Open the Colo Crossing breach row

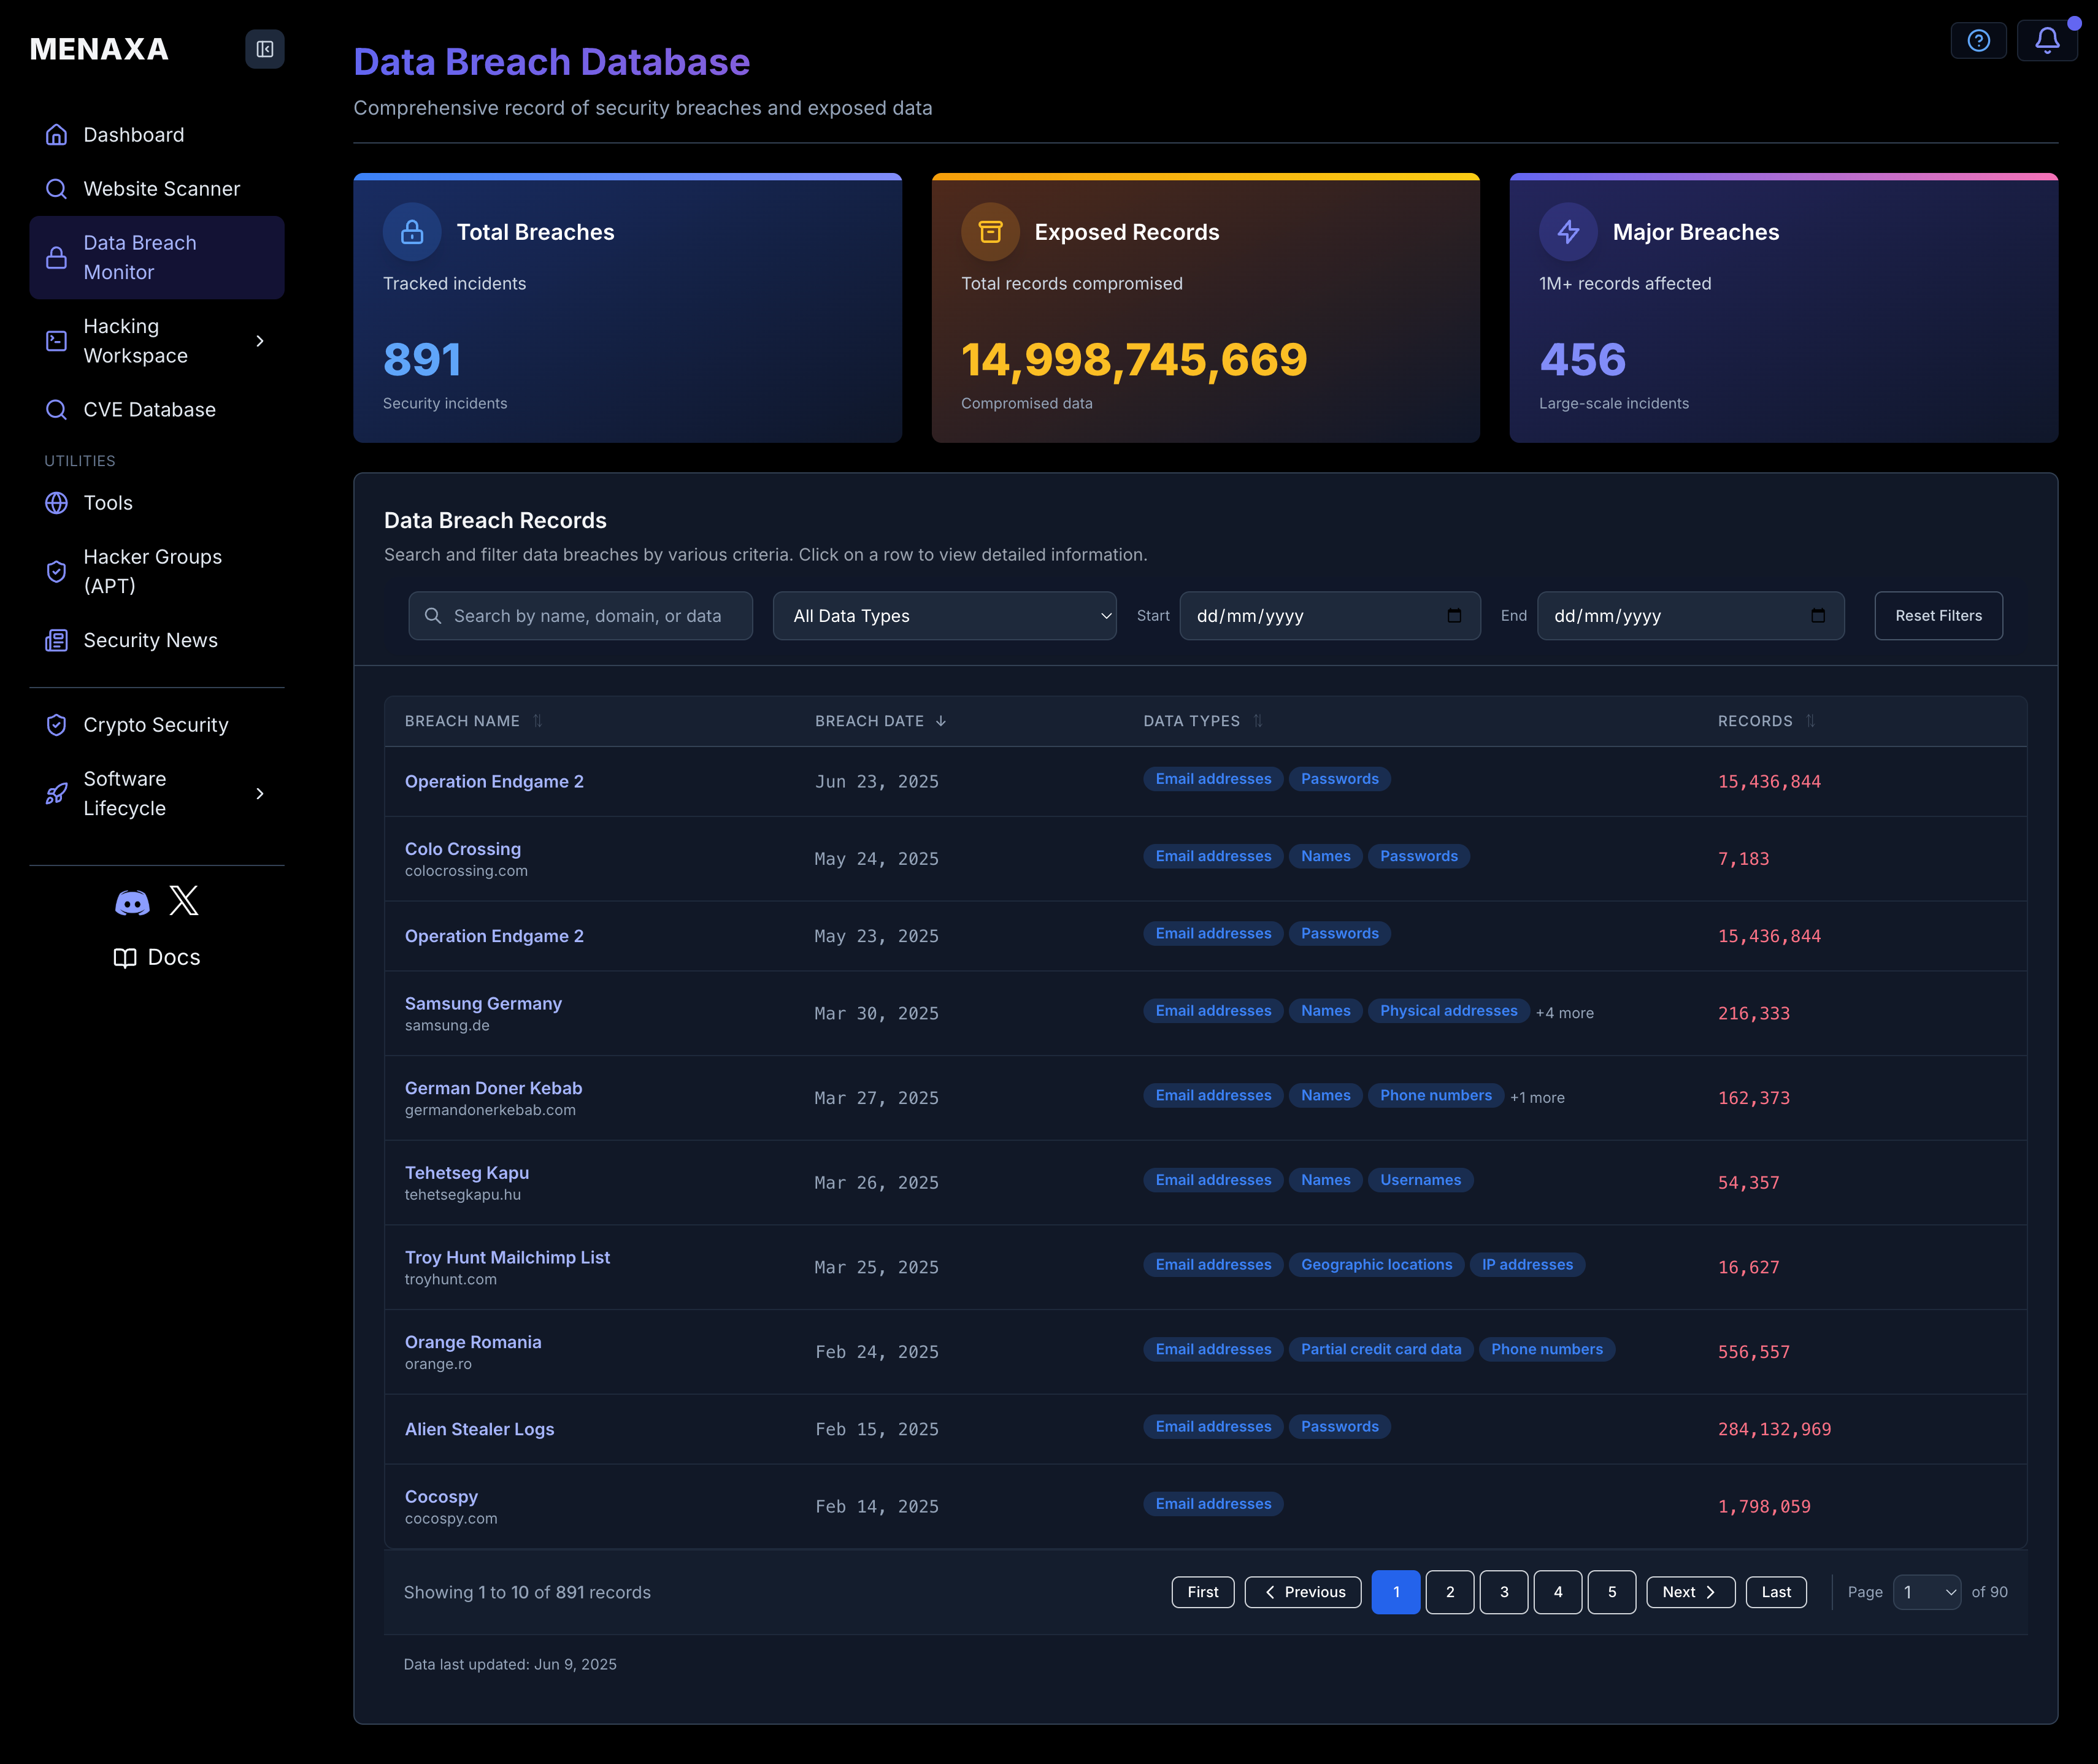(x=1205, y=859)
